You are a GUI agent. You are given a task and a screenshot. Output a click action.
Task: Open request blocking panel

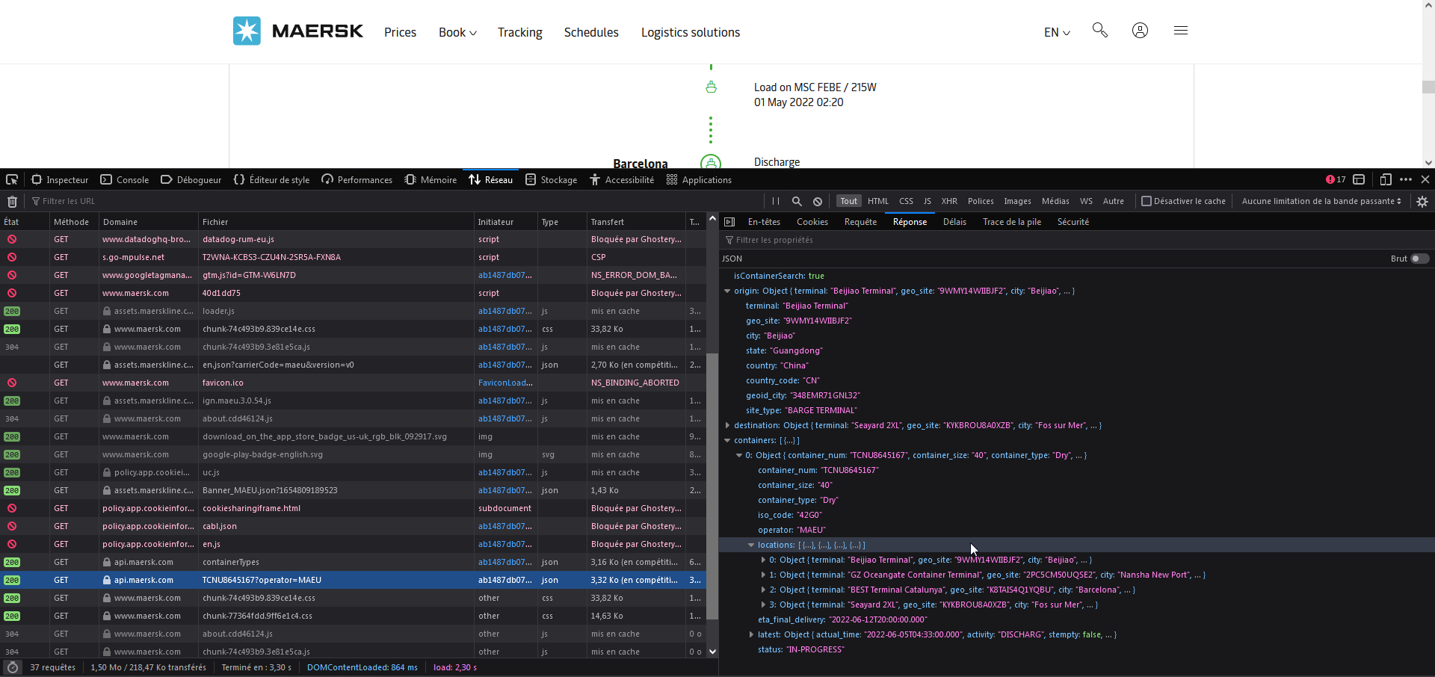click(818, 201)
